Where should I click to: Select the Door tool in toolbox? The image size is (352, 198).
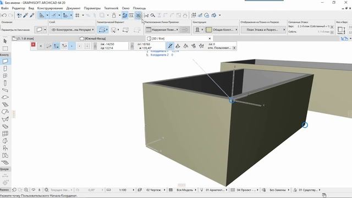[5, 68]
